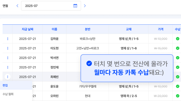The image size is (181, 101).
Task: Click the class cell 고전+낭만+바로크
Action: [88, 48]
